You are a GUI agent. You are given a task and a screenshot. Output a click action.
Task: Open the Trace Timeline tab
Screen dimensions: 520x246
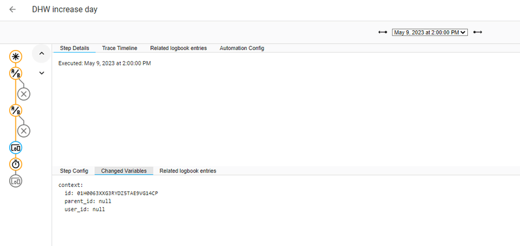[x=120, y=48]
